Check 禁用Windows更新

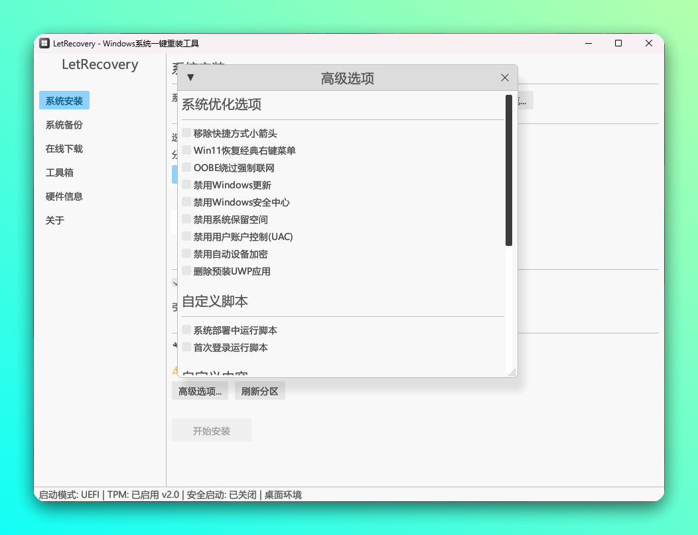(186, 185)
